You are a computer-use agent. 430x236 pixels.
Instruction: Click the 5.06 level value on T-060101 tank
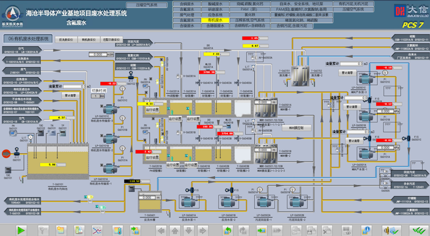click(x=52, y=165)
